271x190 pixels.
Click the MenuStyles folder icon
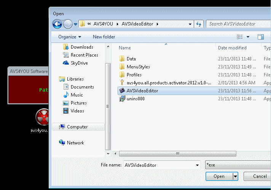(x=122, y=66)
